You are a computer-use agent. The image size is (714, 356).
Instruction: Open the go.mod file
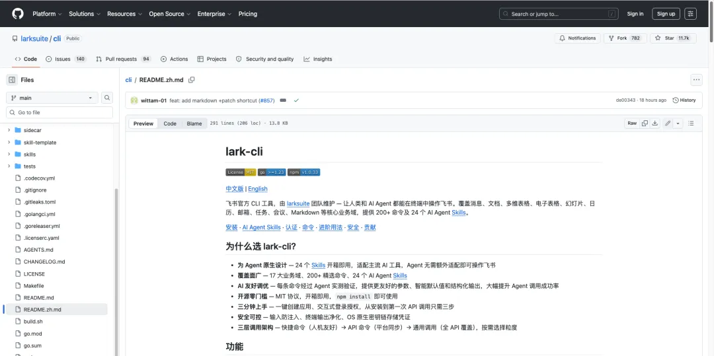tap(33, 334)
